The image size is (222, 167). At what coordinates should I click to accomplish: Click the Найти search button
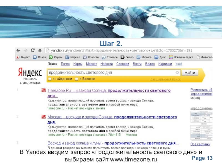(190, 73)
